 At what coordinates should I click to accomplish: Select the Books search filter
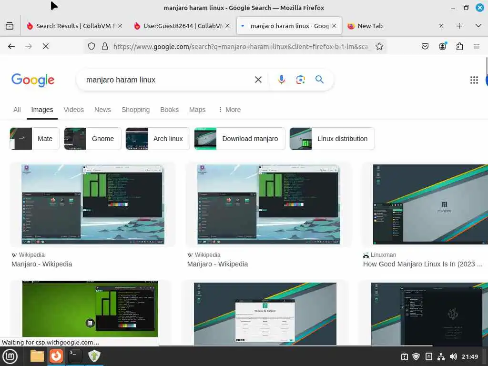(169, 110)
